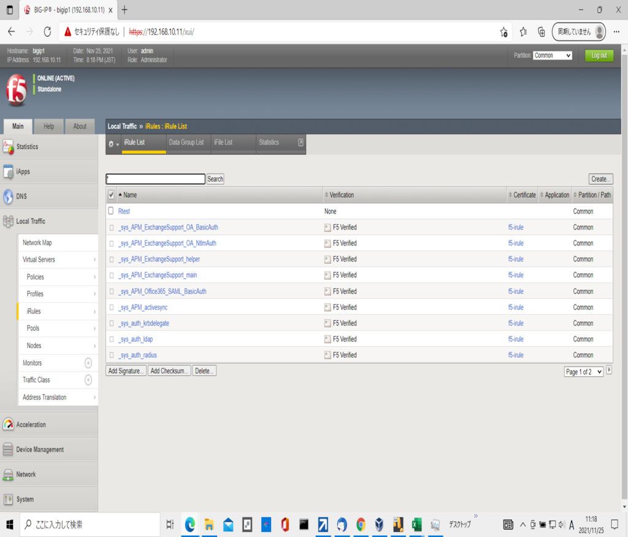The height and width of the screenshot is (537, 628).
Task: Add this page to browser favorites
Action: (x=504, y=32)
